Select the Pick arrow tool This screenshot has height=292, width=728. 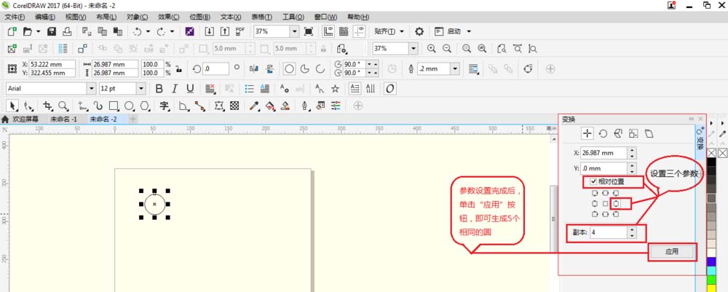point(13,106)
